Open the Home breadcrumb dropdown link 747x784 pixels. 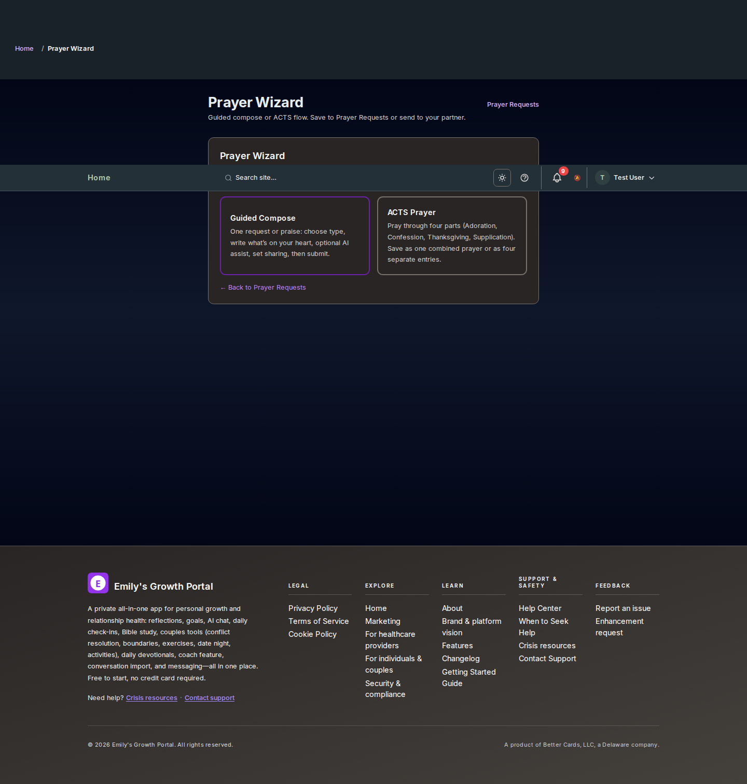coord(24,48)
